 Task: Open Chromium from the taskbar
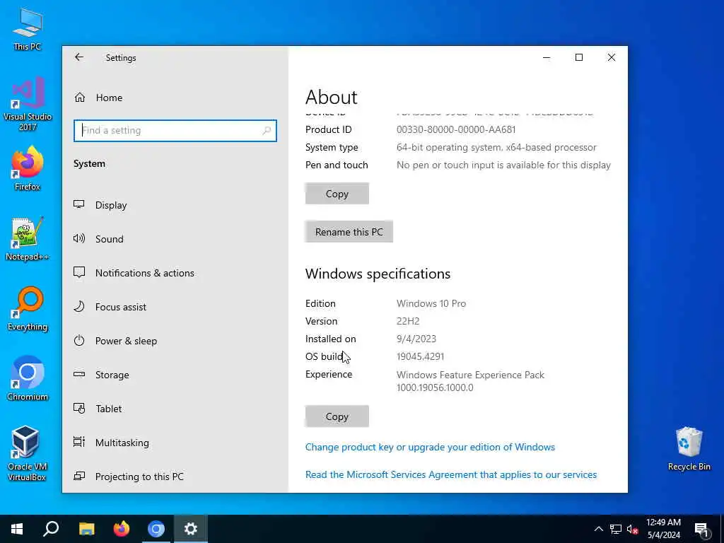click(x=156, y=529)
